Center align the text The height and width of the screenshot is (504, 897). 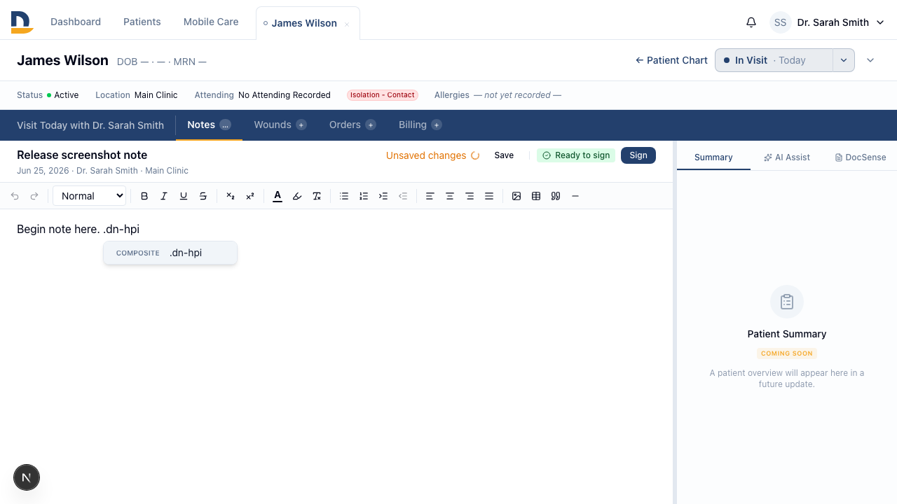click(450, 196)
